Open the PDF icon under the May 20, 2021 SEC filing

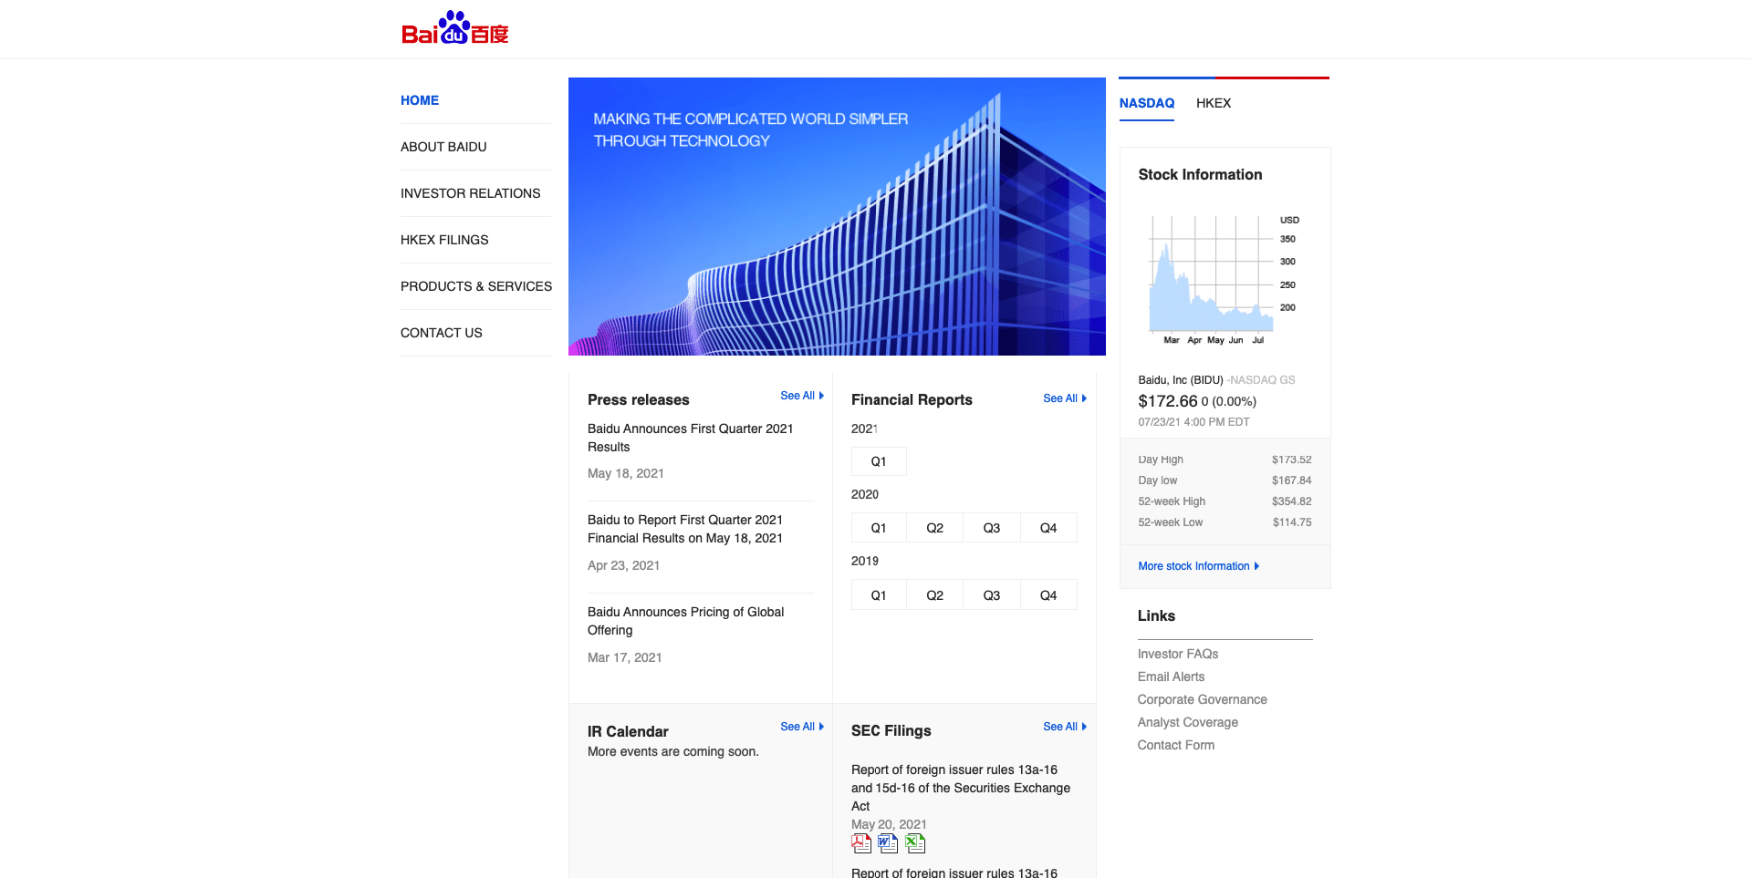pos(861,843)
